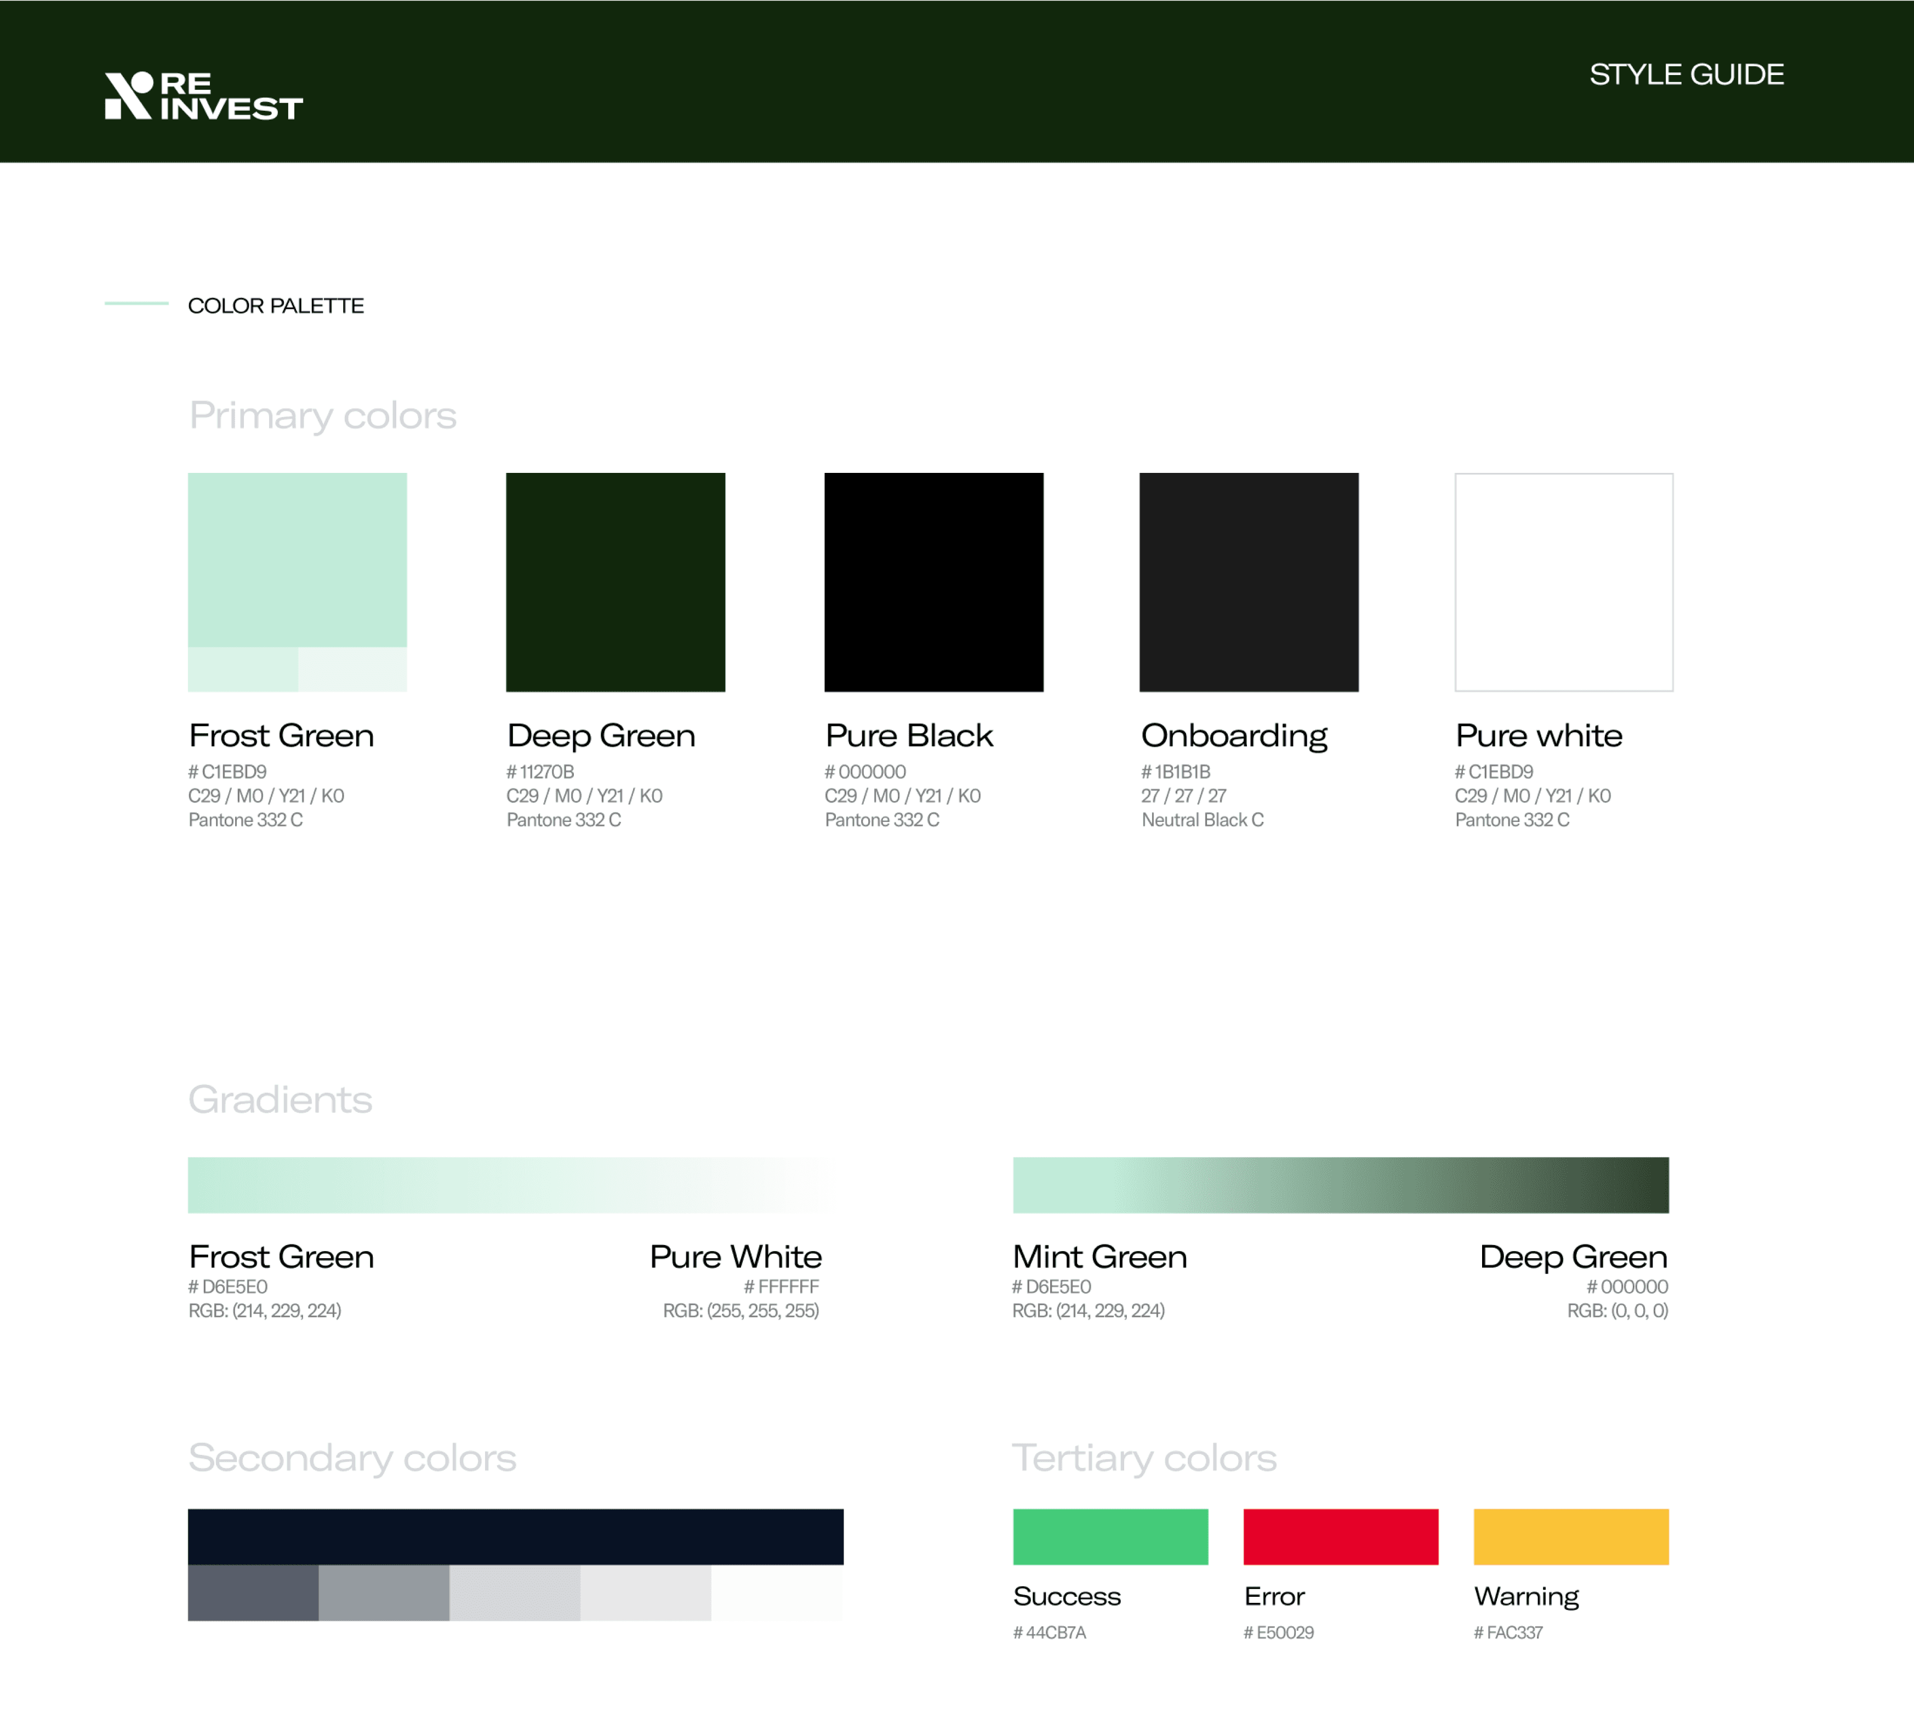This screenshot has height=1725, width=1914.
Task: Select the dark navy secondary color bar
Action: point(515,1535)
